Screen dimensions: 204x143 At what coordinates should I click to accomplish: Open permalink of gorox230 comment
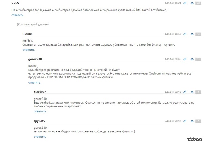[184, 59]
